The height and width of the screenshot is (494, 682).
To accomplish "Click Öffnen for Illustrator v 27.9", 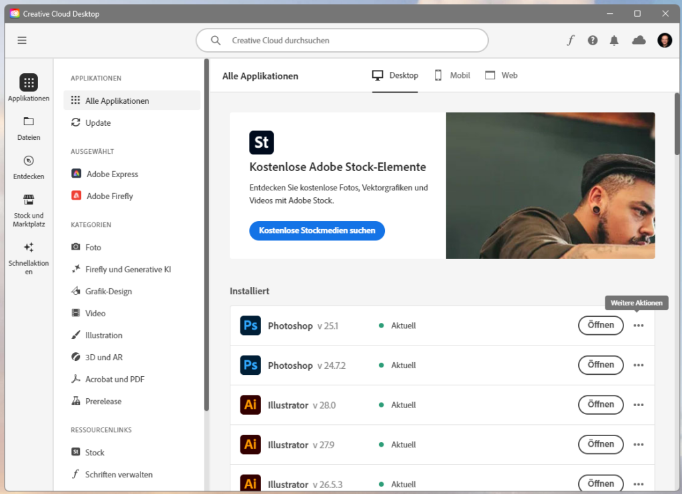I will tap(601, 444).
